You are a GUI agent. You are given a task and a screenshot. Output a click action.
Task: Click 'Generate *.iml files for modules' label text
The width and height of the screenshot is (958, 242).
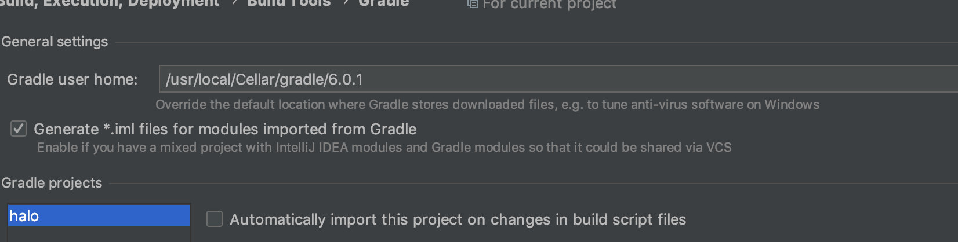pyautogui.click(x=225, y=129)
